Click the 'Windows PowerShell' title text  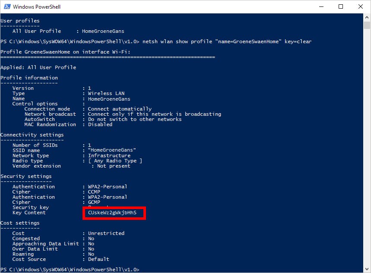37,6
